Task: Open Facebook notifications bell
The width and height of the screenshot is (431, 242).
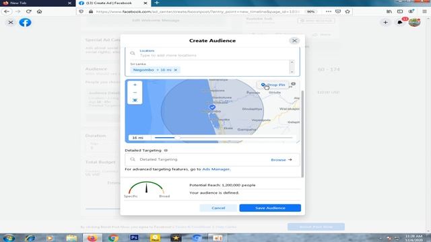Action: pyautogui.click(x=399, y=22)
